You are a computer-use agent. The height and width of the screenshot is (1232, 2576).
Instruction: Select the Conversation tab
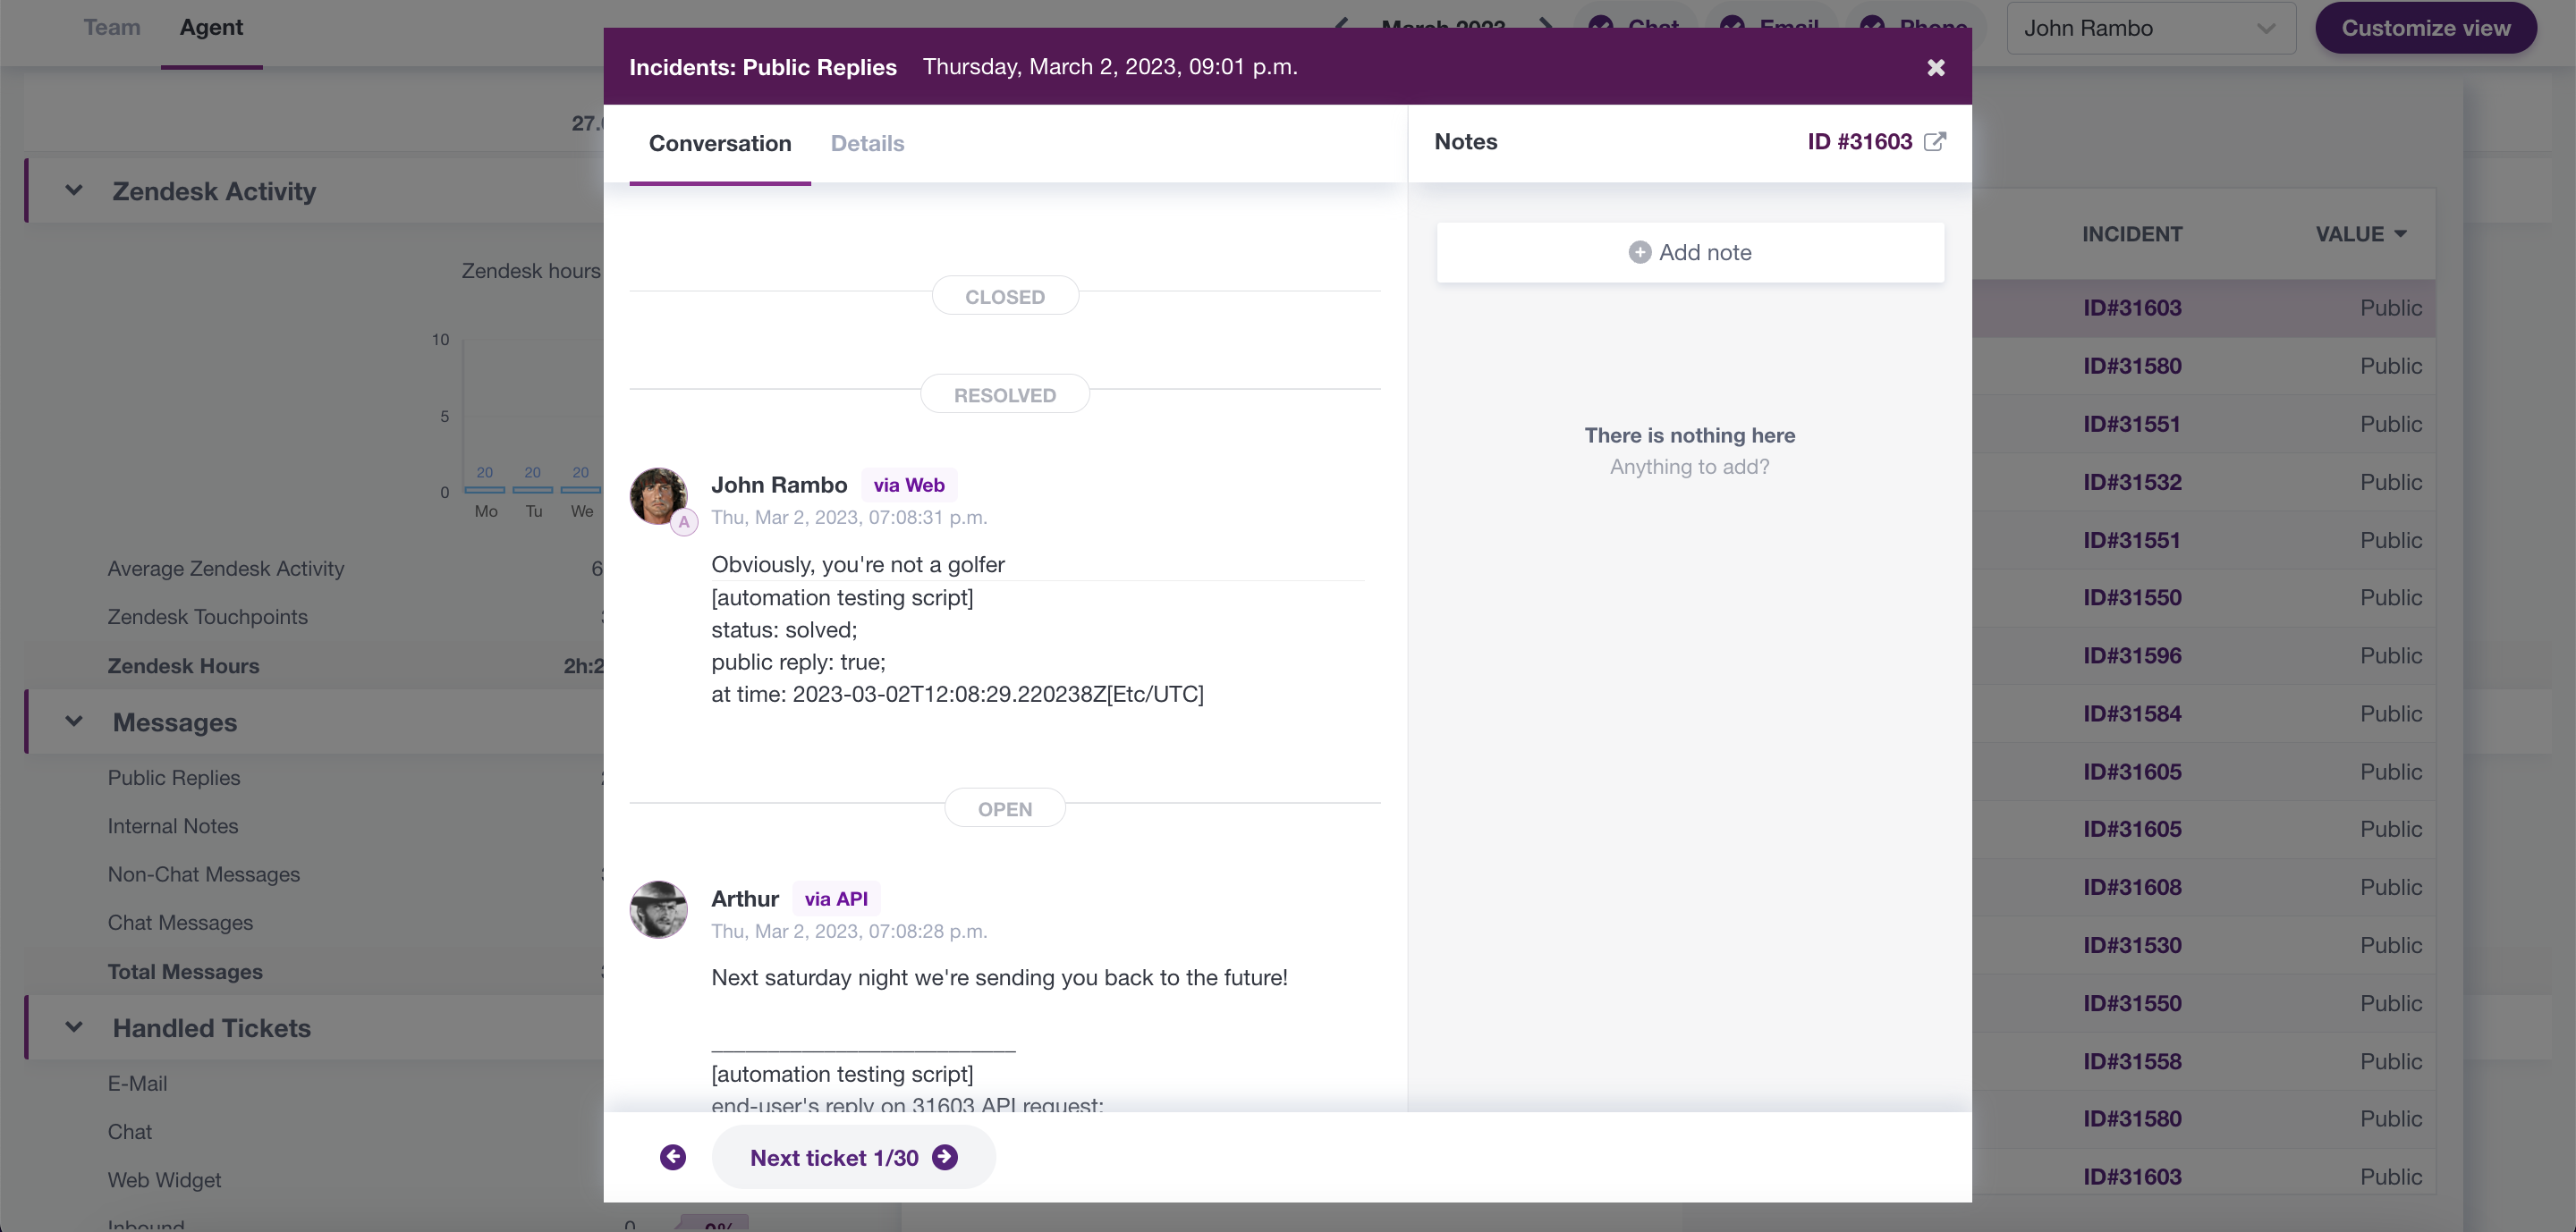pyautogui.click(x=720, y=144)
